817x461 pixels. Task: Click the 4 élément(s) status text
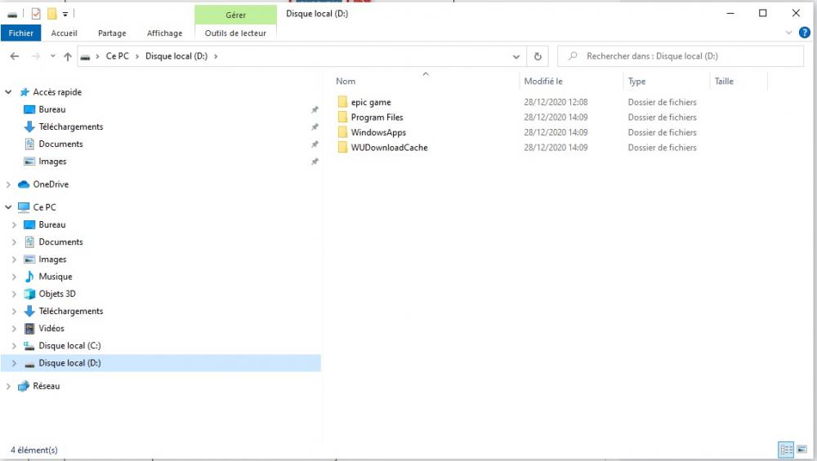[34, 450]
